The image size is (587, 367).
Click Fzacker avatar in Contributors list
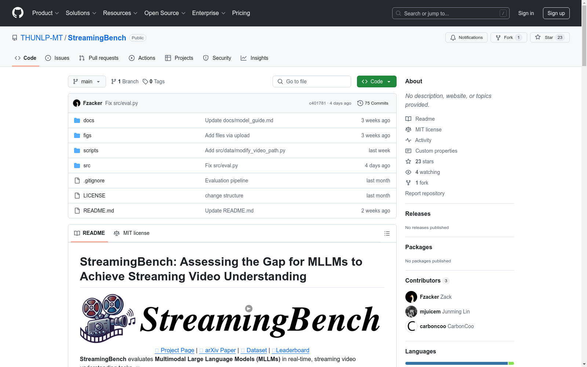coord(411,297)
